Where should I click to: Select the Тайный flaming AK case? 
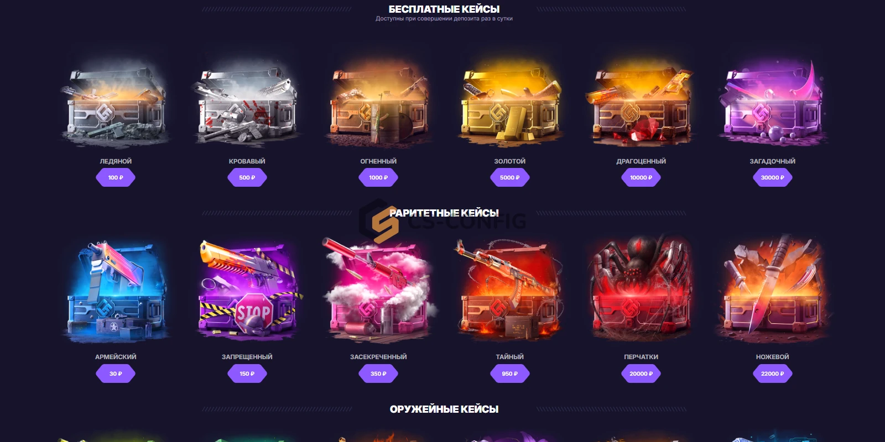[x=509, y=290]
